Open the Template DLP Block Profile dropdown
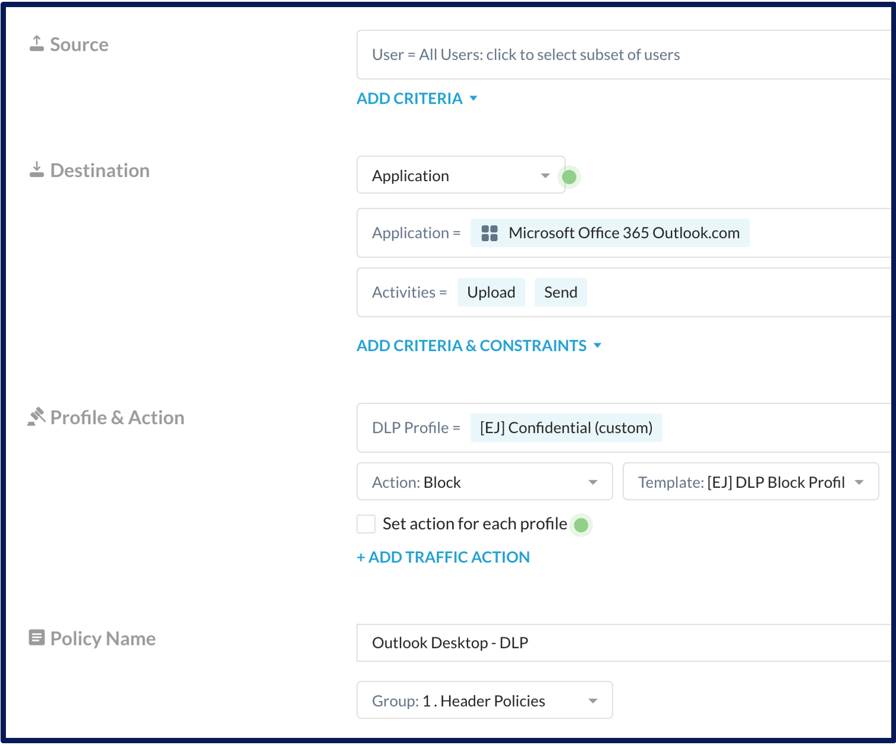The width and height of the screenshot is (896, 745). (751, 481)
